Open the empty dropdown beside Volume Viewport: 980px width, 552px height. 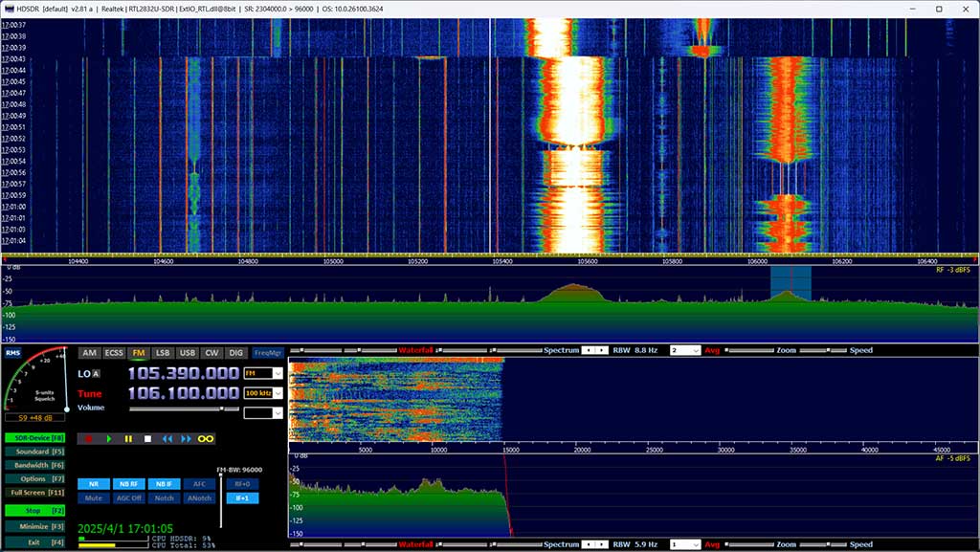tap(263, 412)
